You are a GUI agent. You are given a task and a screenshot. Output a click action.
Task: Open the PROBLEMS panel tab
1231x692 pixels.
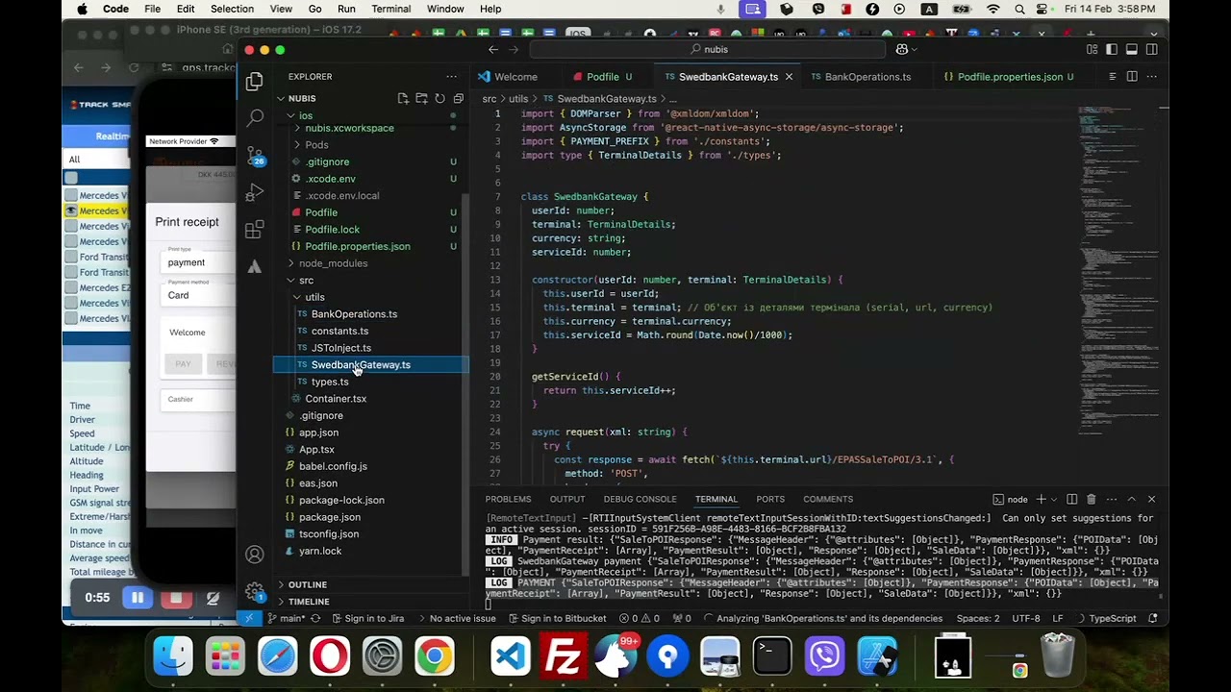point(508,500)
